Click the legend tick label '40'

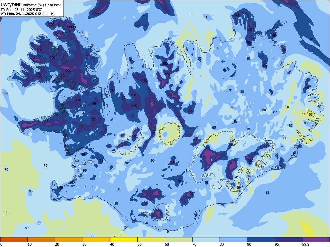point(112,244)
